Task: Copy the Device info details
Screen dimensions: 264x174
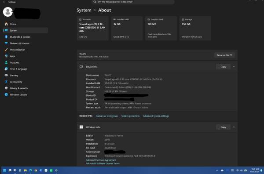Action: [x=223, y=67]
